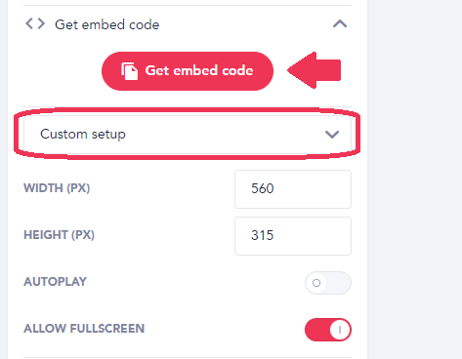Image resolution: width=462 pixels, height=359 pixels.
Task: Click the circular knob of Autoplay switch
Action: point(316,283)
